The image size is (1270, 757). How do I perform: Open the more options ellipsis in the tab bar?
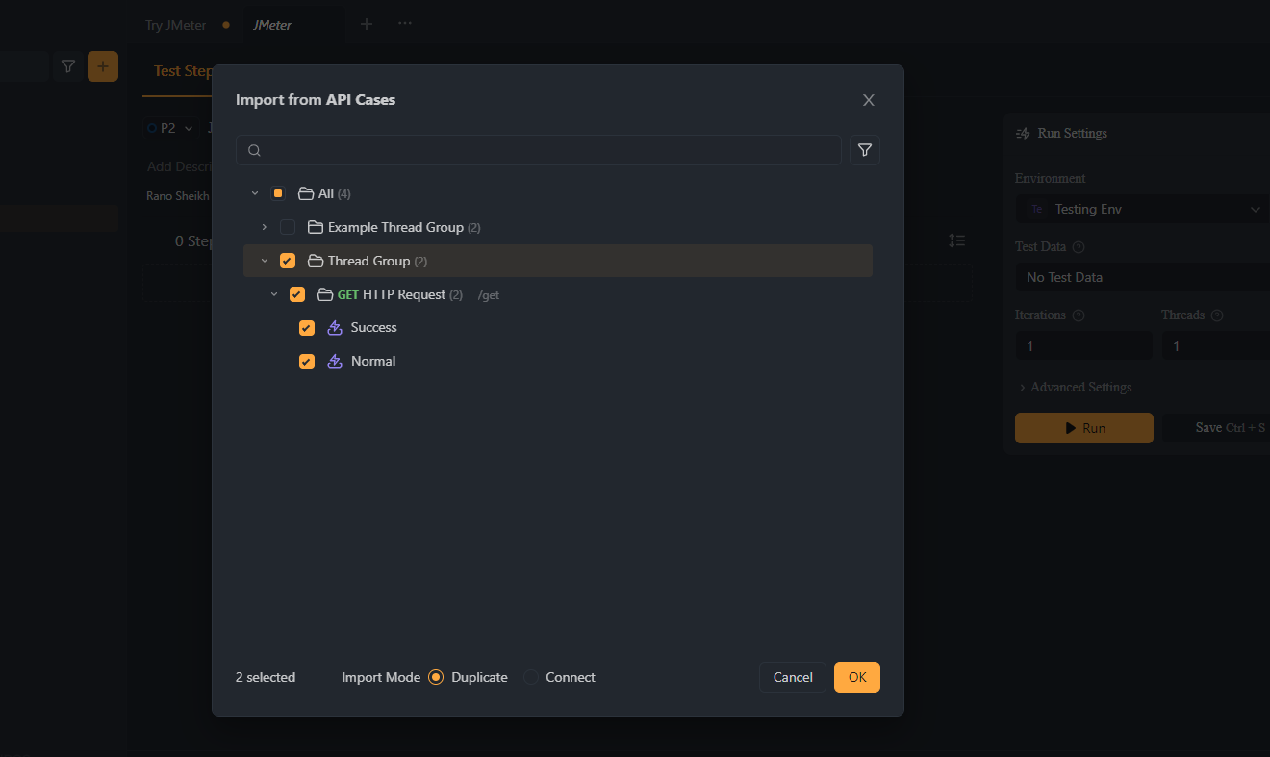pyautogui.click(x=405, y=24)
